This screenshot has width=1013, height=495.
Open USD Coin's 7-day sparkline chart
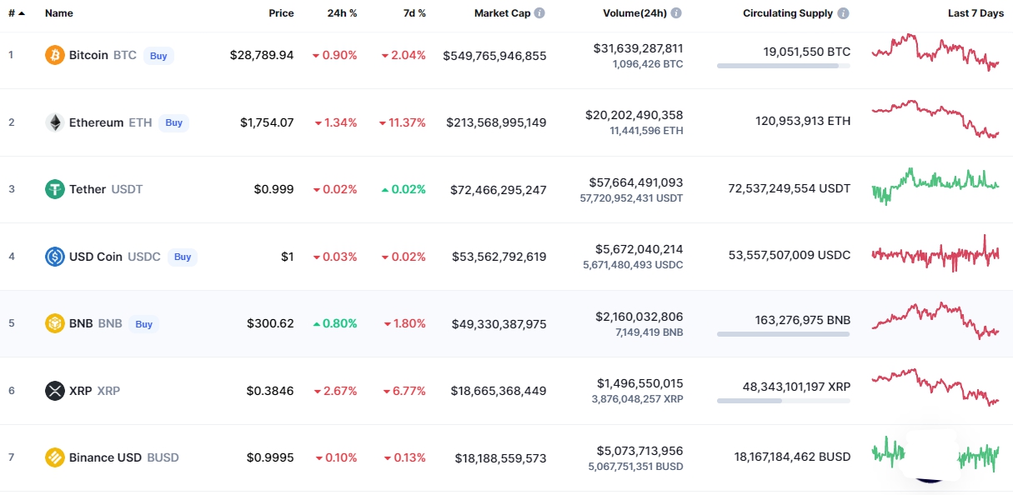coord(935,253)
